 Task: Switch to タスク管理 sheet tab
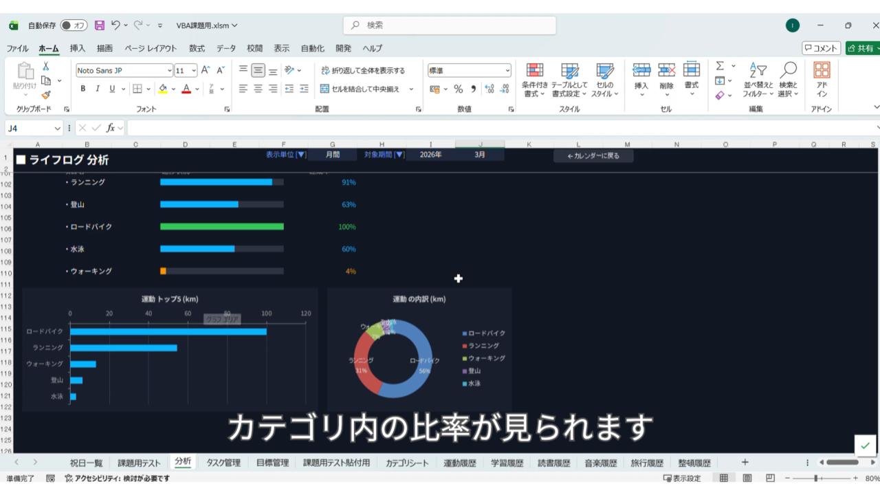coord(223,463)
